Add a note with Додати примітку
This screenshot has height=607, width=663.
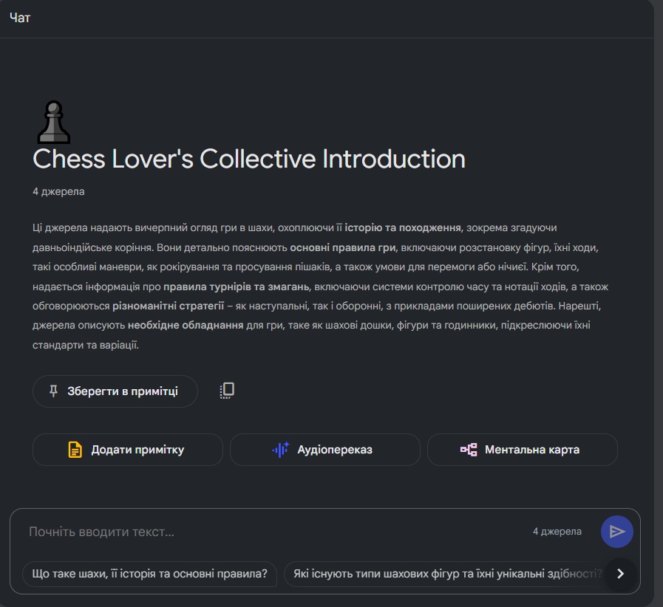pyautogui.click(x=128, y=450)
